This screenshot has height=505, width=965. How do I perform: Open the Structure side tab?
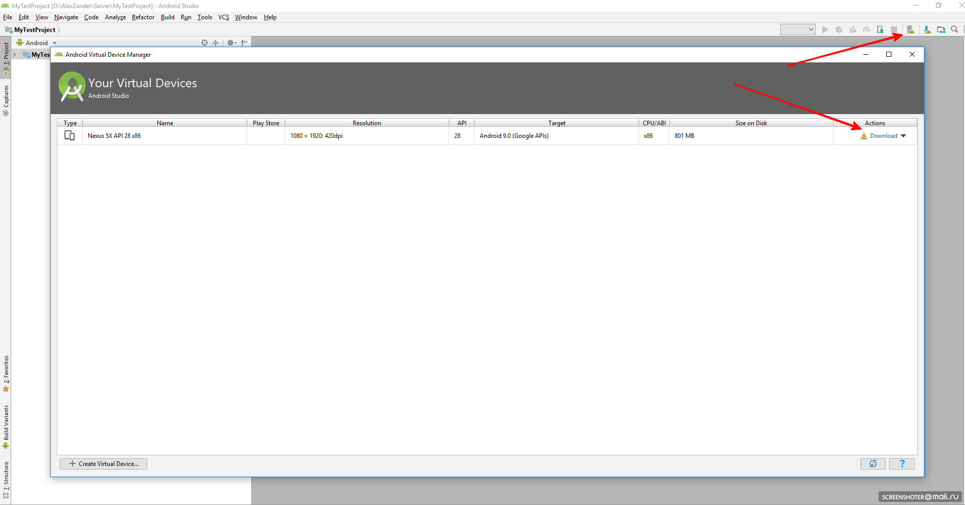[6, 480]
